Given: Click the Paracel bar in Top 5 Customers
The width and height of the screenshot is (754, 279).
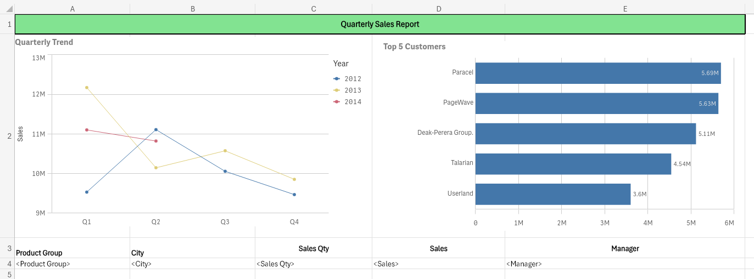Looking at the screenshot, I should pos(597,73).
